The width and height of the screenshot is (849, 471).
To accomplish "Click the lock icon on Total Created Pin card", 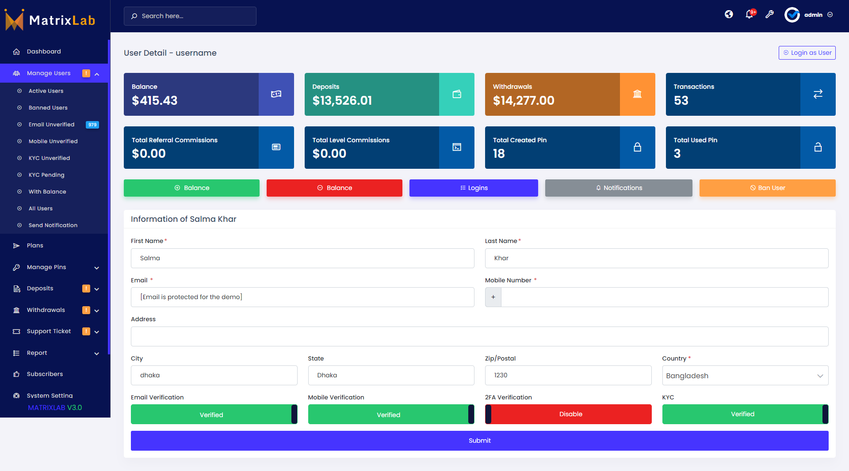I will (637, 147).
